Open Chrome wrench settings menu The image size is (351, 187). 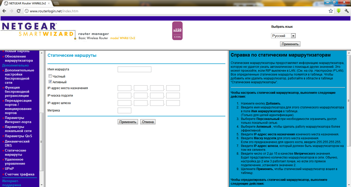pos(346,11)
